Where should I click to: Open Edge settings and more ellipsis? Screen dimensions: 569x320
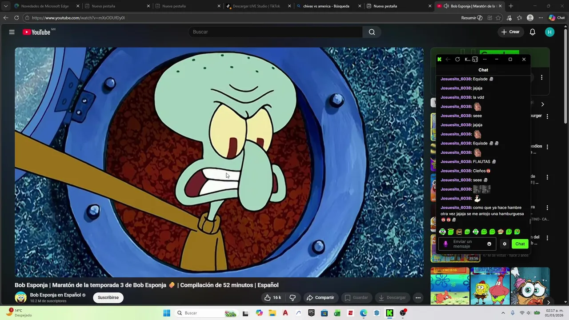541,18
